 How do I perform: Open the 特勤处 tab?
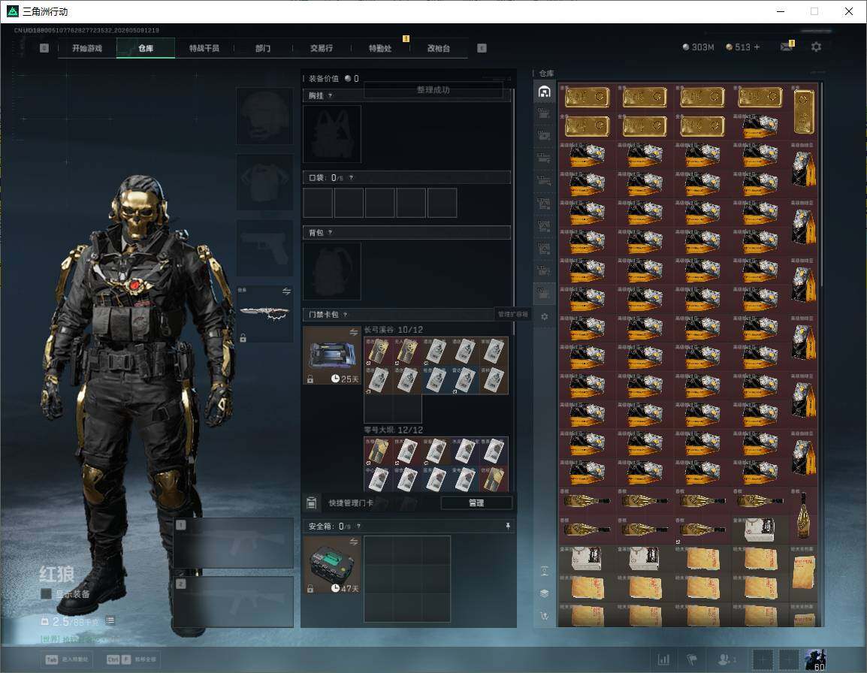coord(380,48)
